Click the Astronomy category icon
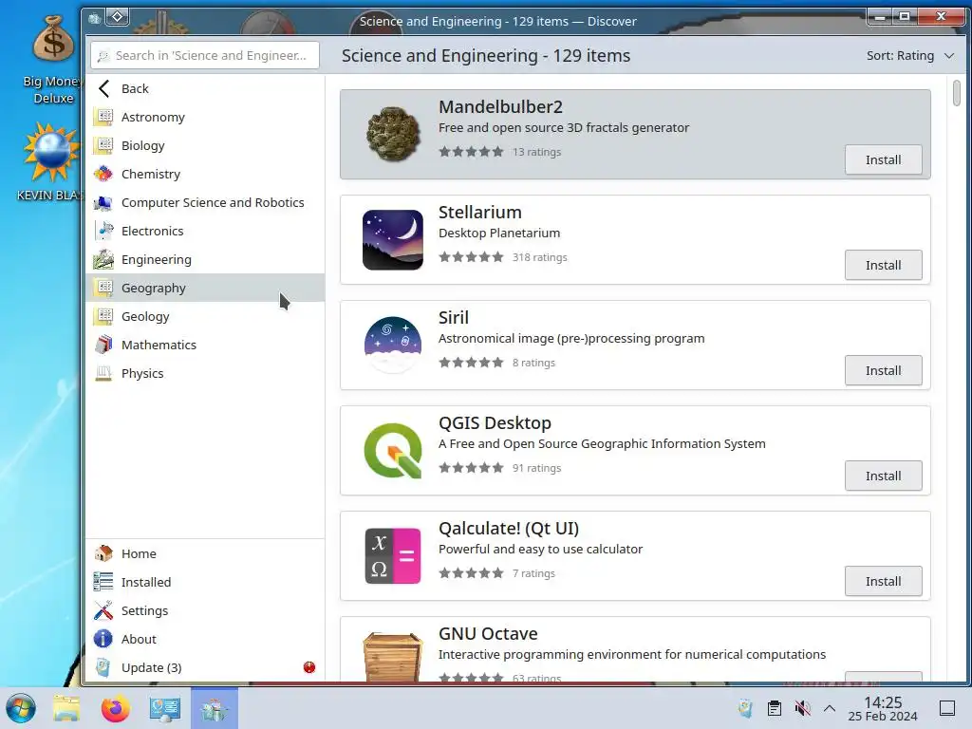972x729 pixels. [x=103, y=117]
